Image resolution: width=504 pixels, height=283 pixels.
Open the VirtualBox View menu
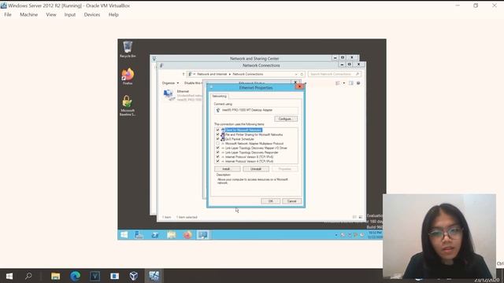click(x=51, y=15)
